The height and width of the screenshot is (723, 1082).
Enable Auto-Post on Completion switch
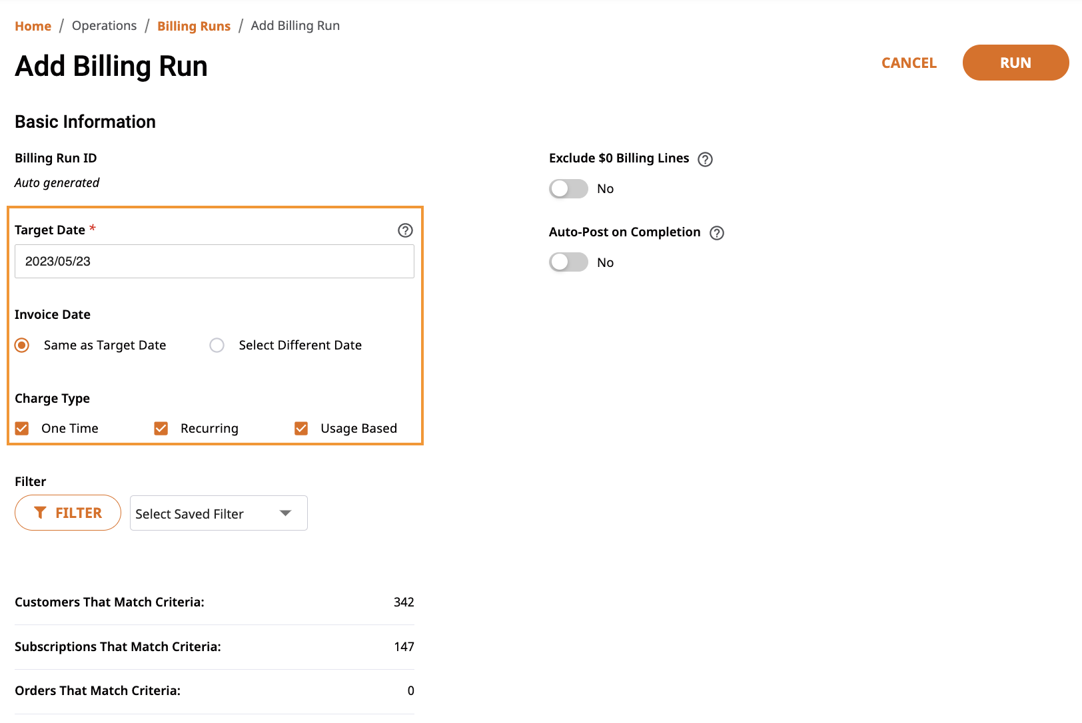[568, 262]
